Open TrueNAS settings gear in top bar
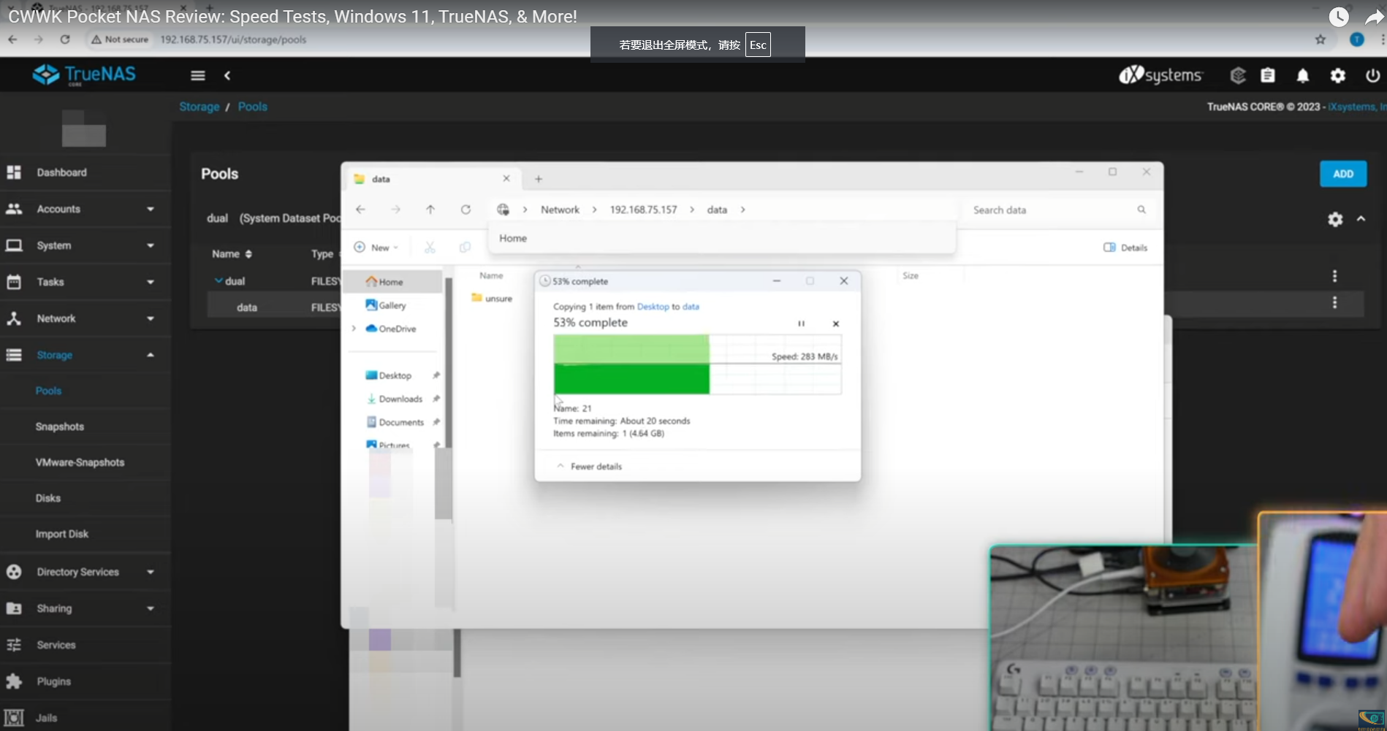1387x731 pixels. click(x=1337, y=75)
